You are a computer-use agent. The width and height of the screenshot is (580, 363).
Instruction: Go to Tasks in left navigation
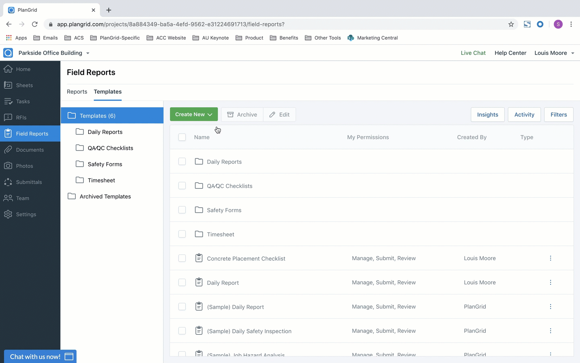tap(23, 101)
